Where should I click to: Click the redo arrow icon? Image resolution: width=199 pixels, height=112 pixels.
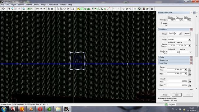tap(118, 9)
